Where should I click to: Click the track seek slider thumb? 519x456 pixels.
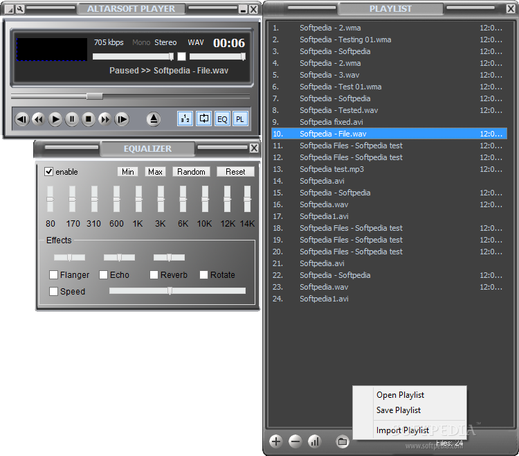(95, 96)
